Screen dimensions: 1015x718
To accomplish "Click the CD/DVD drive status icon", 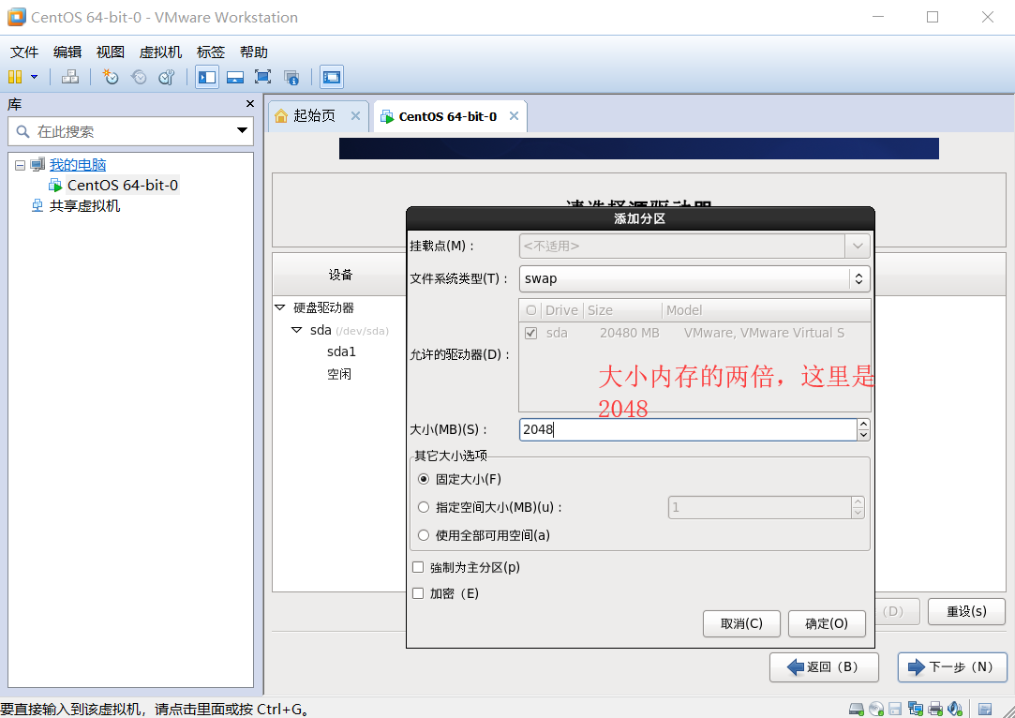I will point(876,709).
